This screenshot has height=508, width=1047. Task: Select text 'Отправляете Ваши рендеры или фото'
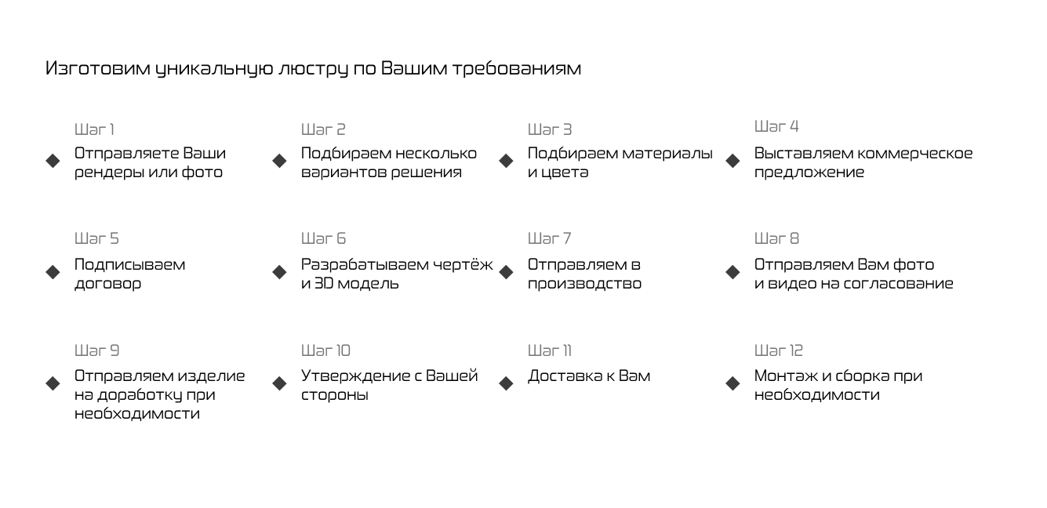(151, 162)
